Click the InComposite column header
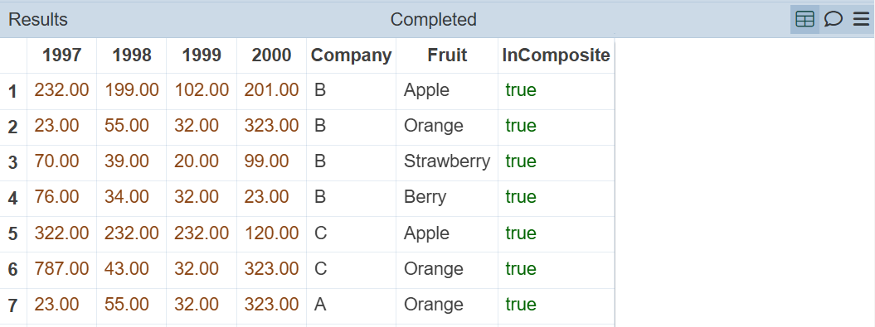Image resolution: width=875 pixels, height=327 pixels. click(x=556, y=55)
